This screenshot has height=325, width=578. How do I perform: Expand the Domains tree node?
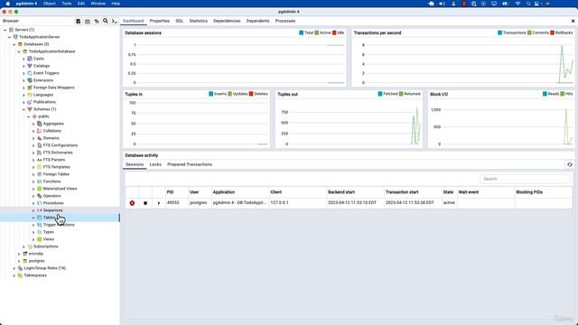click(34, 138)
